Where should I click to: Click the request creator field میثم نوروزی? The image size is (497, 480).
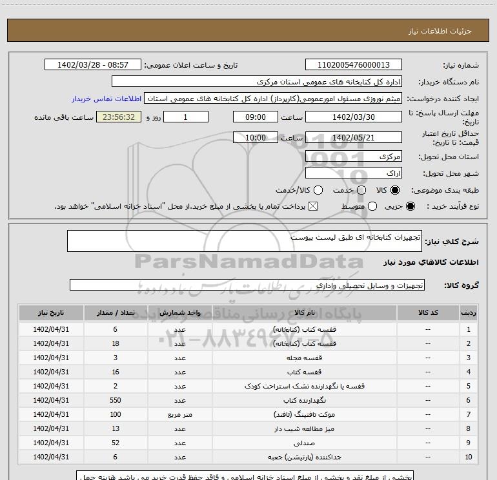(x=273, y=99)
